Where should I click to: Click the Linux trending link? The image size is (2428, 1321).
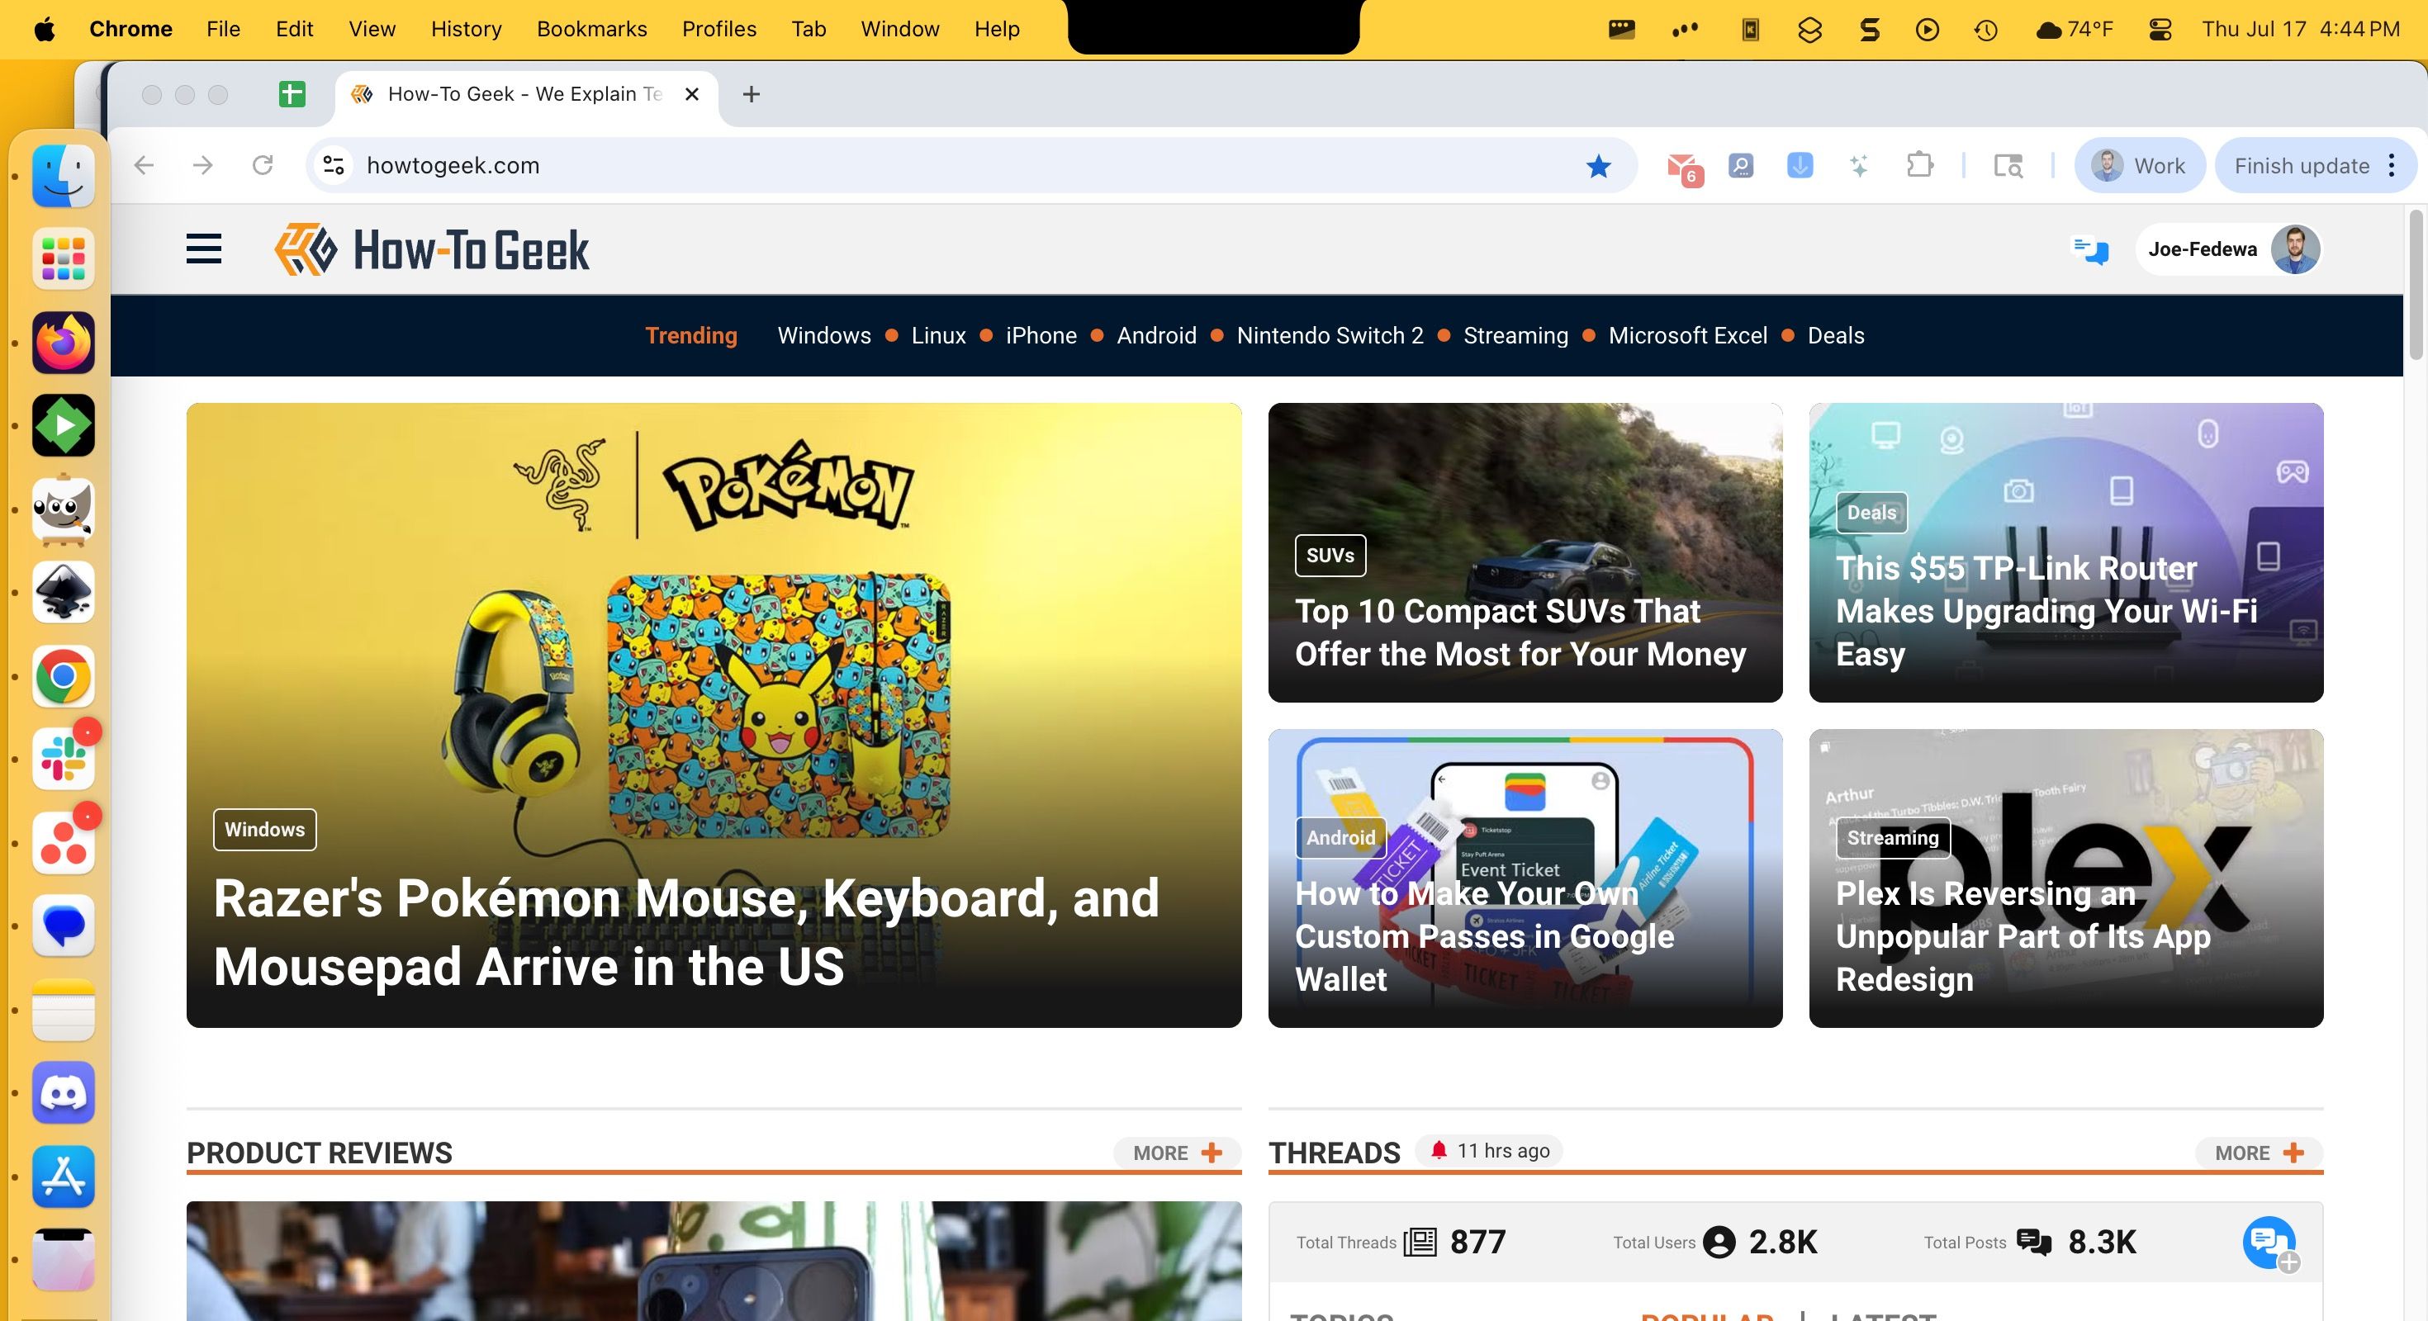point(938,335)
